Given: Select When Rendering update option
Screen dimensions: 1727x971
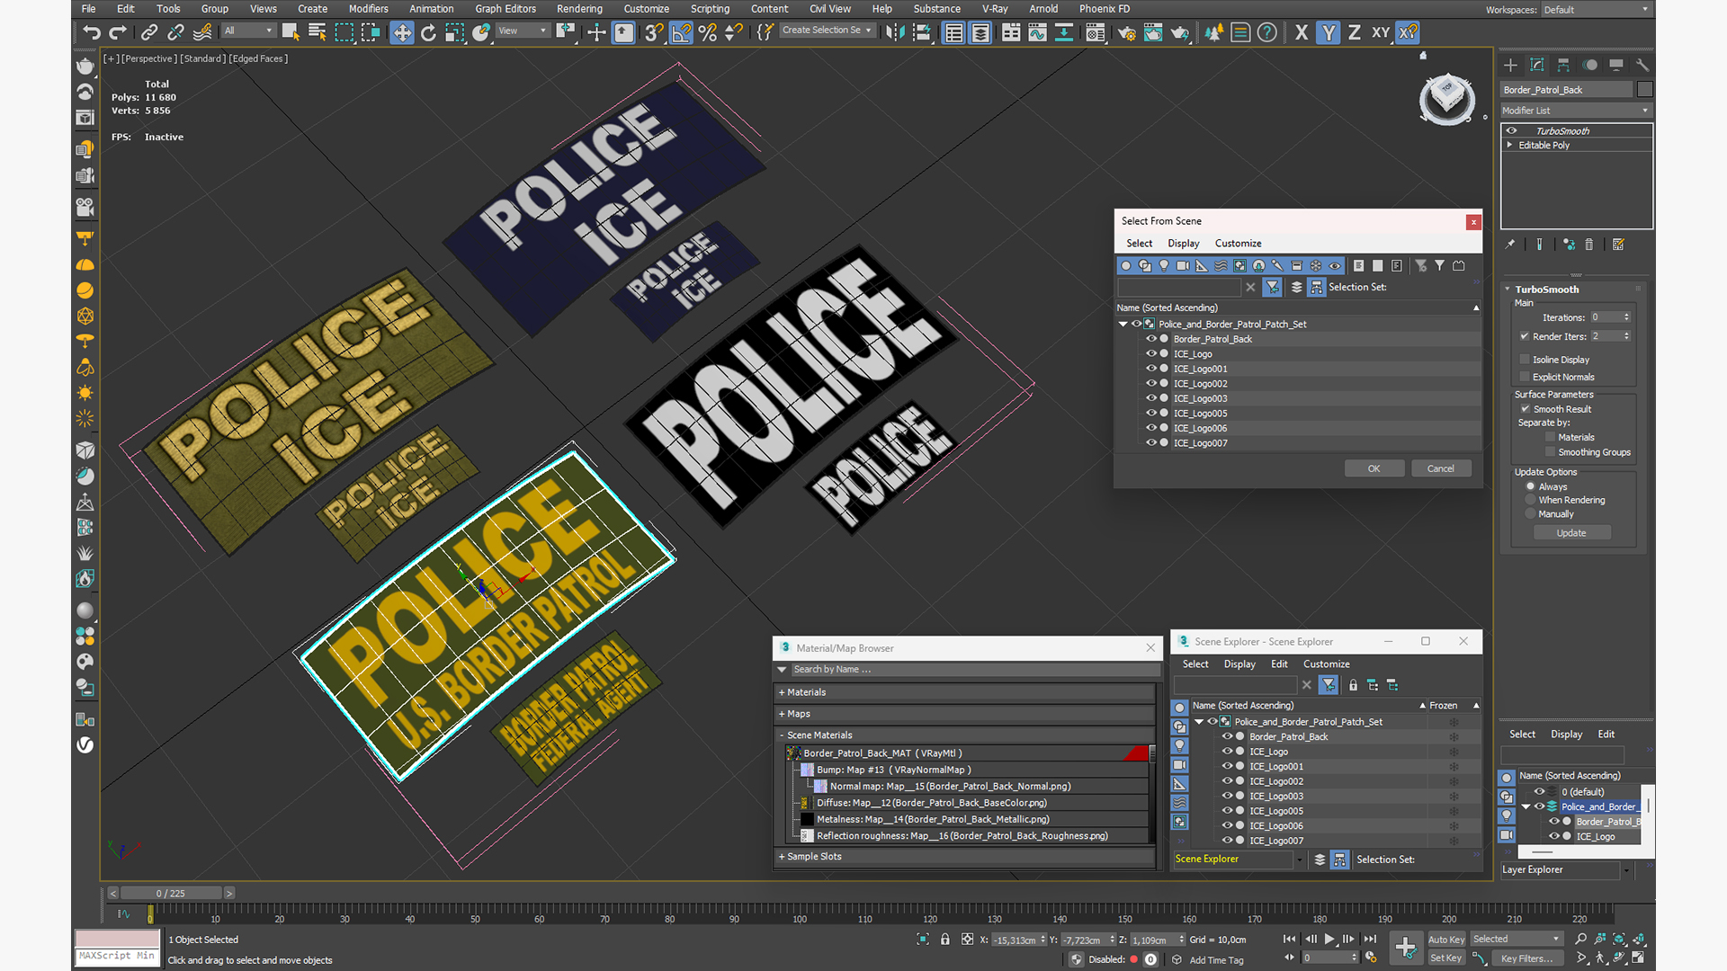Looking at the screenshot, I should (x=1530, y=500).
